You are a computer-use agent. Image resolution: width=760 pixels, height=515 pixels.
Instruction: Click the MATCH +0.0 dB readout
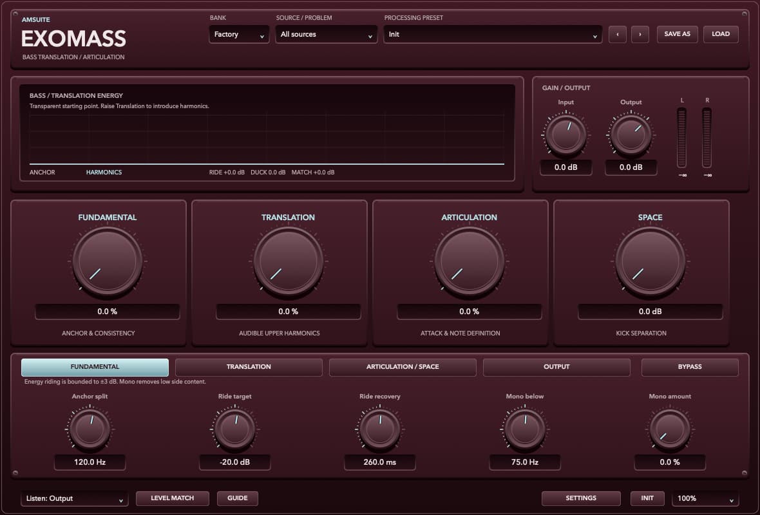(312, 173)
